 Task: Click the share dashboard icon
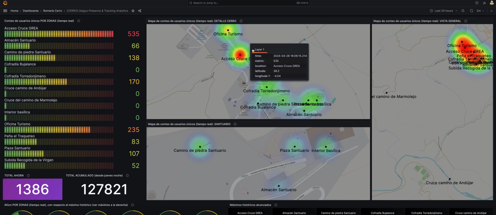pyautogui.click(x=140, y=11)
